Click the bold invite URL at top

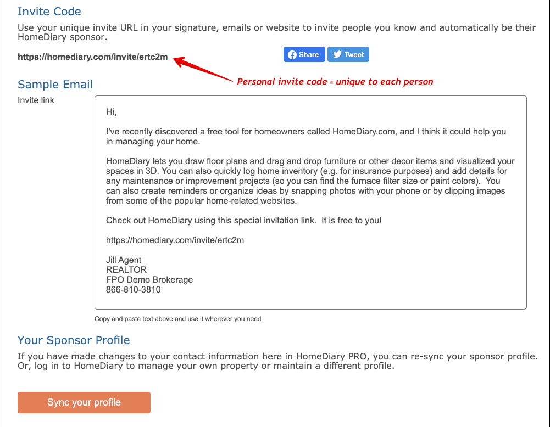pos(92,57)
